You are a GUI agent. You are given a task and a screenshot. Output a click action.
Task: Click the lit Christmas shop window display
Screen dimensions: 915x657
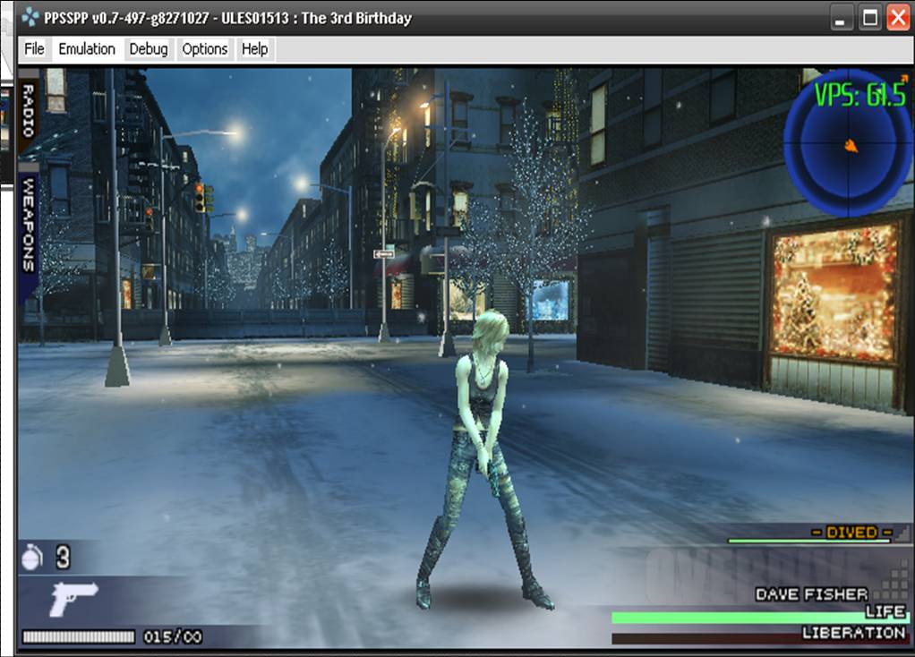834,293
